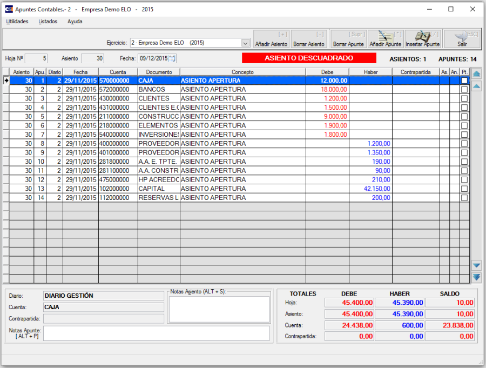Select the 18.000,00 debit value
This screenshot has height=368, width=486.
tap(327, 90)
